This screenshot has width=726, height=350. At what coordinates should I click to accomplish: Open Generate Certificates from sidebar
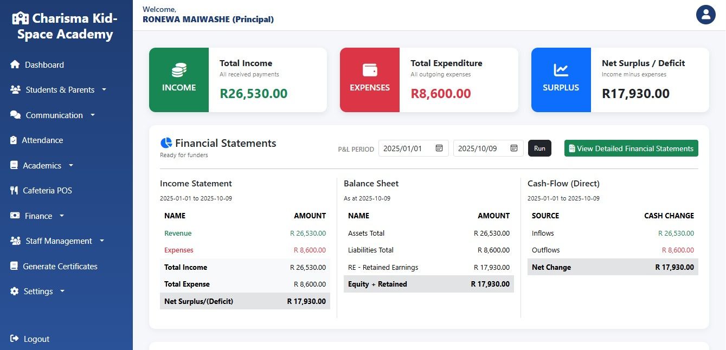(60, 266)
